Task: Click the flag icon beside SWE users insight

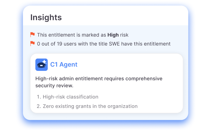Action: coord(32,44)
